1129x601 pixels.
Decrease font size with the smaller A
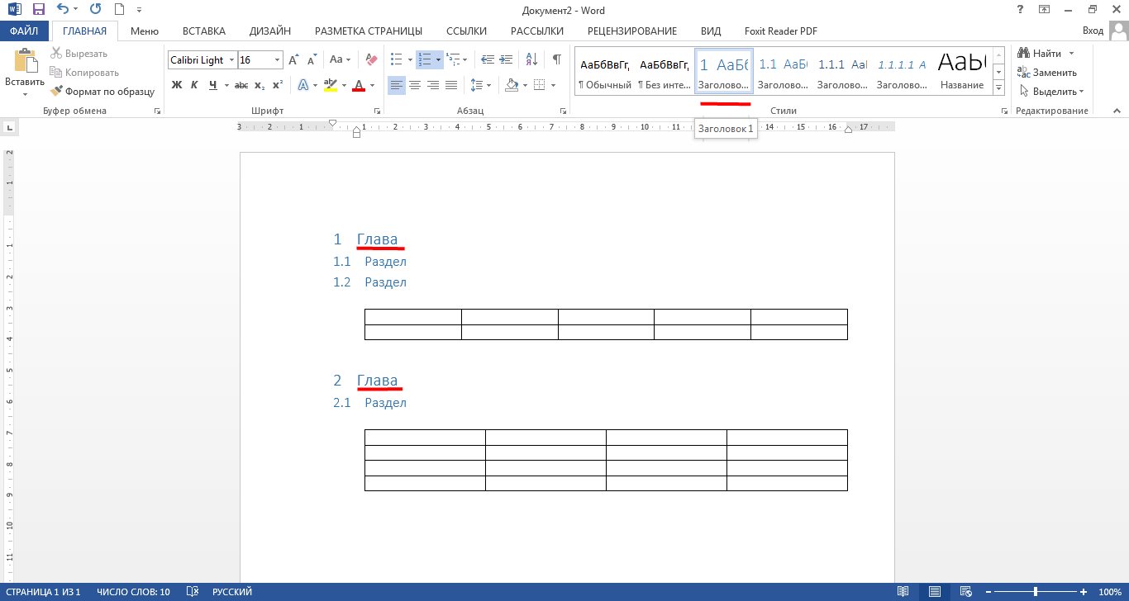point(312,60)
